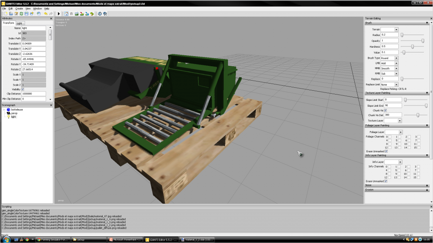Click the black Play triangle button

click(x=58, y=13)
